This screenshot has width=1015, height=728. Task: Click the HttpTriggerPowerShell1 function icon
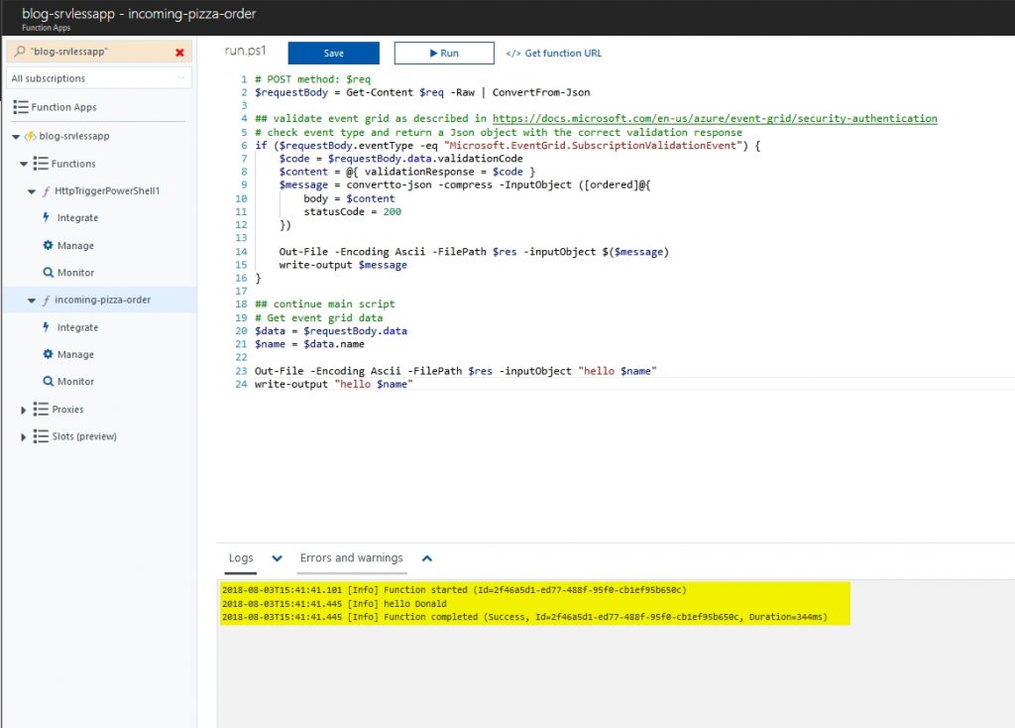click(46, 191)
